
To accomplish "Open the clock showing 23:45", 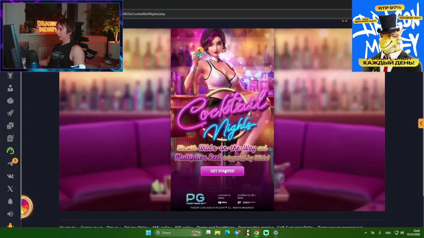I will 413,233.
